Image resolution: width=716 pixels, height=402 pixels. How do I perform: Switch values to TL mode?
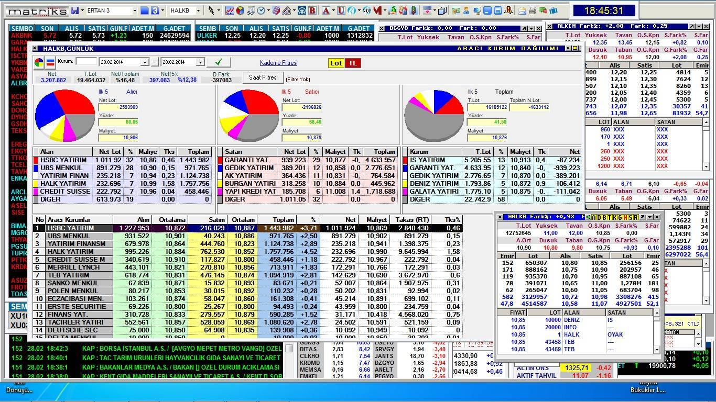353,63
